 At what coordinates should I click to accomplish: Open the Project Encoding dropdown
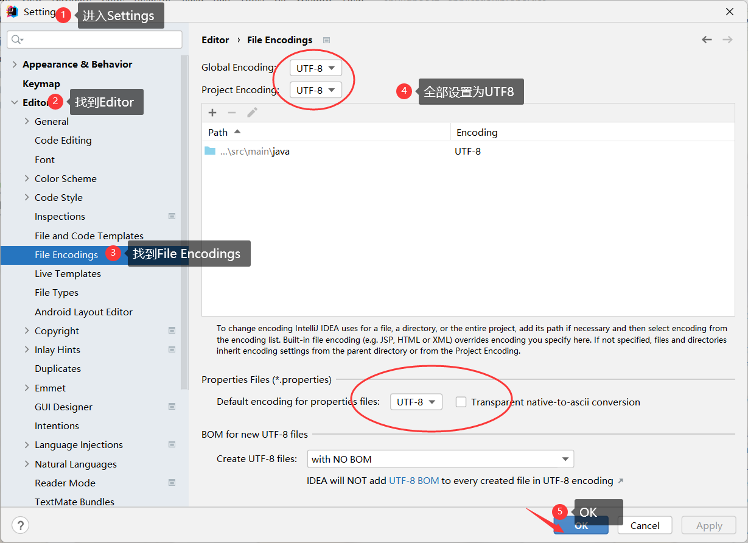click(316, 90)
